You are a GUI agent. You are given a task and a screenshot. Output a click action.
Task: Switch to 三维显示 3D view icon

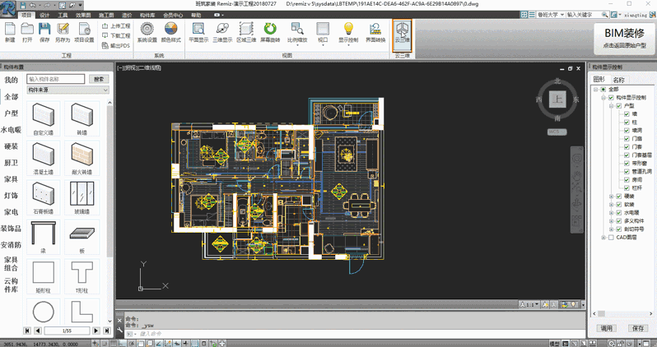click(222, 32)
